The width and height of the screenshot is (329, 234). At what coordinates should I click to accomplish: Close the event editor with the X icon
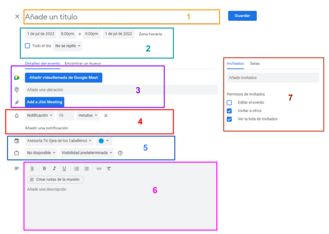pyautogui.click(x=17, y=16)
